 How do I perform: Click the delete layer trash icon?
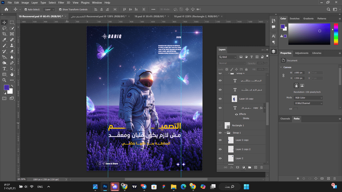(262, 167)
